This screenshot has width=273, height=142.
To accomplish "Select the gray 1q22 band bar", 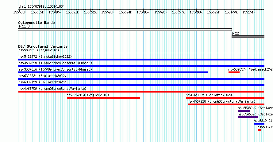I will tap(248, 37).
